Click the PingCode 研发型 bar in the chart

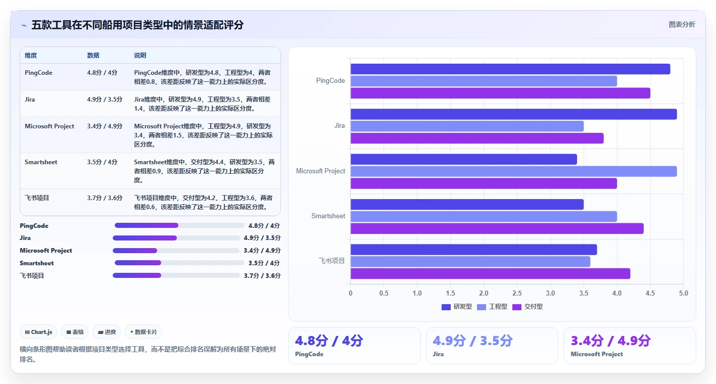click(x=510, y=69)
